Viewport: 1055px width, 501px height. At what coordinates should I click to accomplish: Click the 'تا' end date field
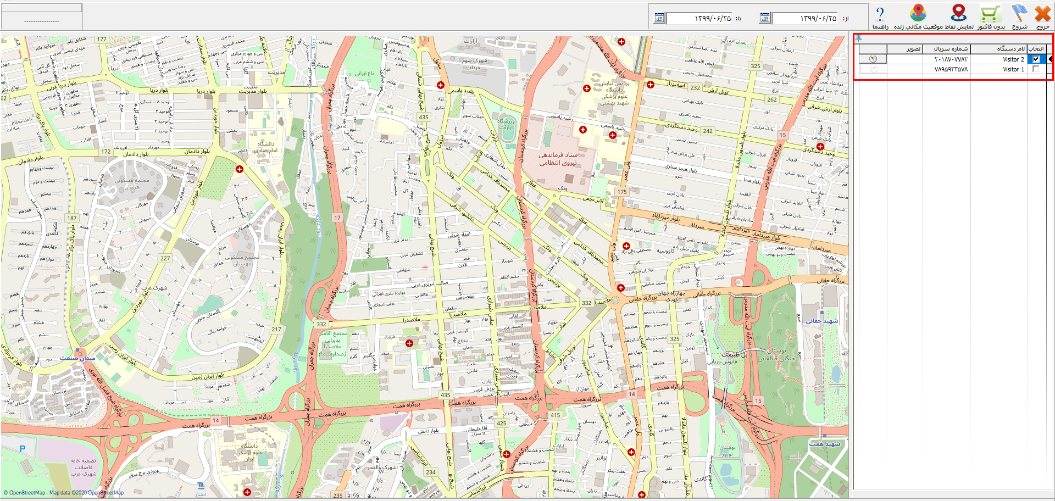[699, 19]
